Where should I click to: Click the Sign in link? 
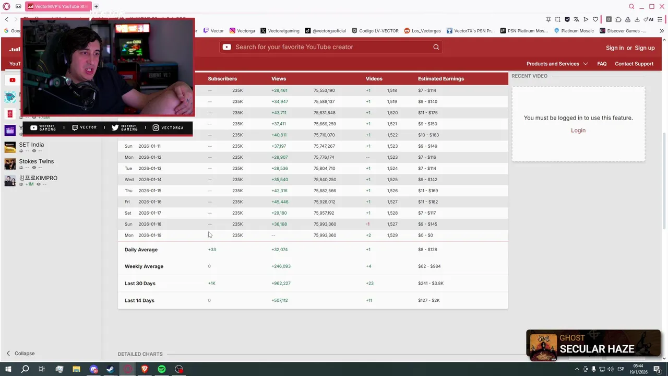pyautogui.click(x=615, y=48)
